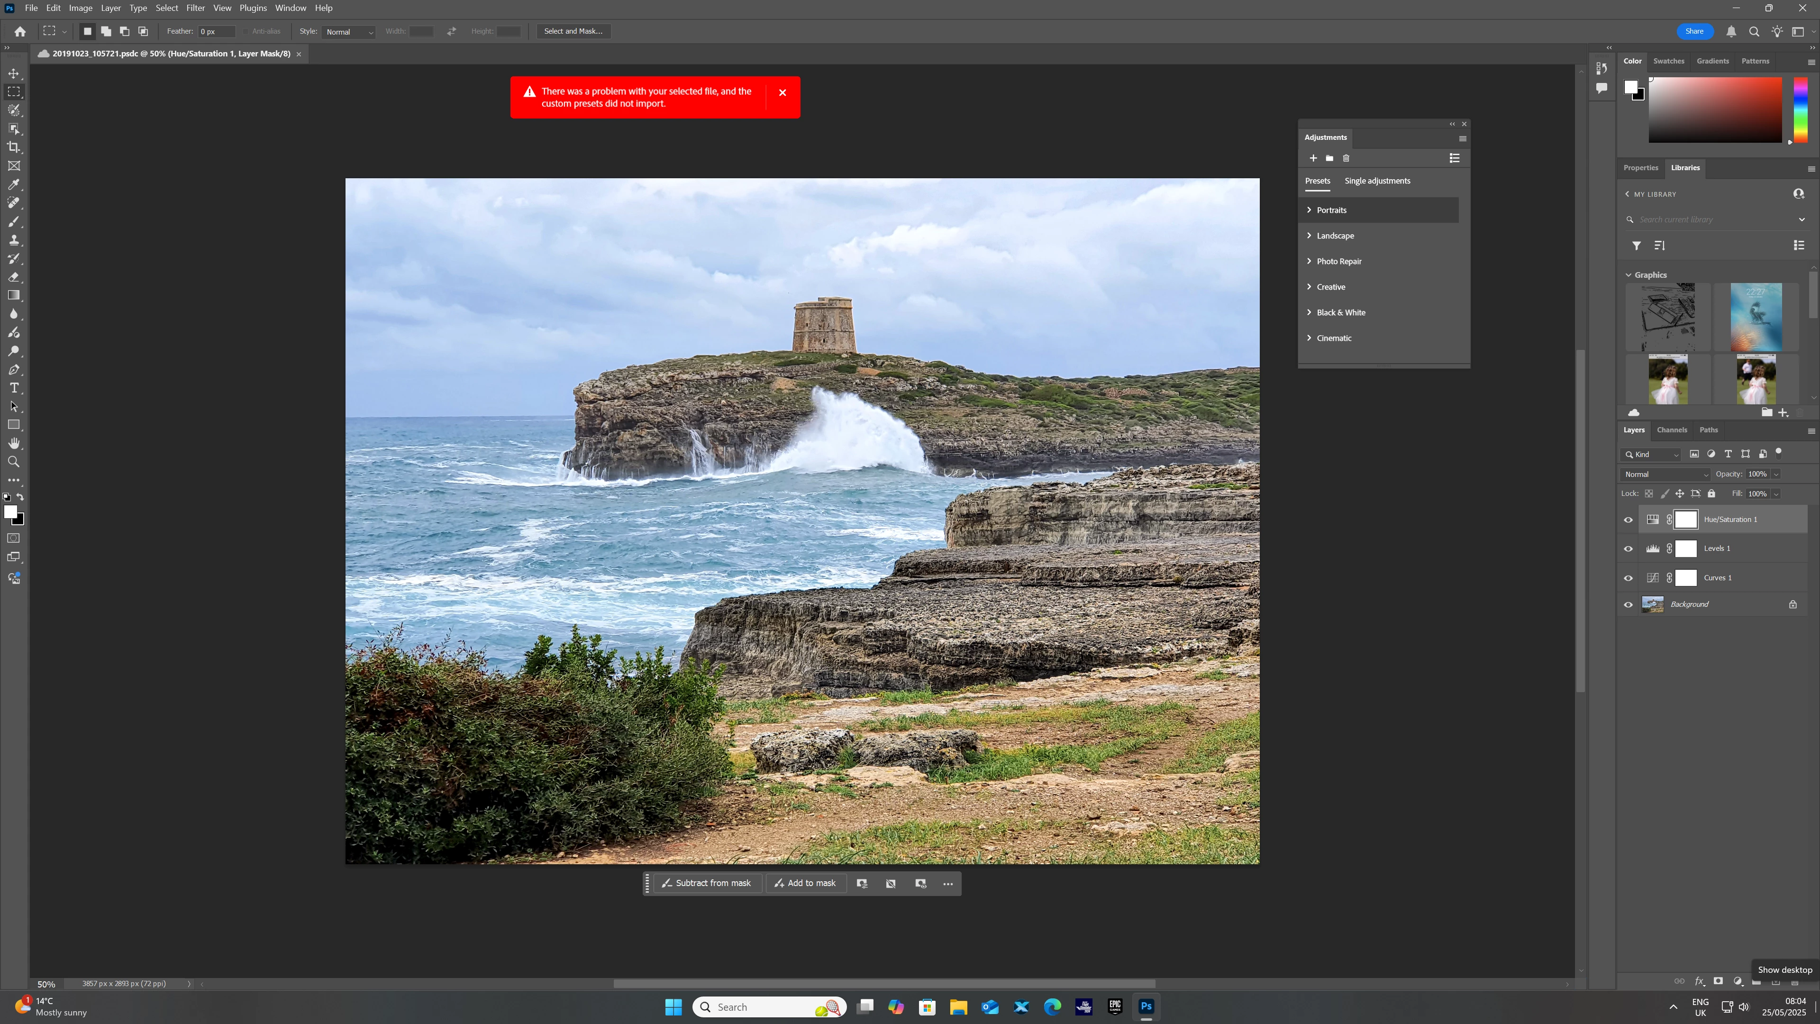Hide the Curves 1 layer
This screenshot has height=1024, width=1820.
(x=1629, y=578)
